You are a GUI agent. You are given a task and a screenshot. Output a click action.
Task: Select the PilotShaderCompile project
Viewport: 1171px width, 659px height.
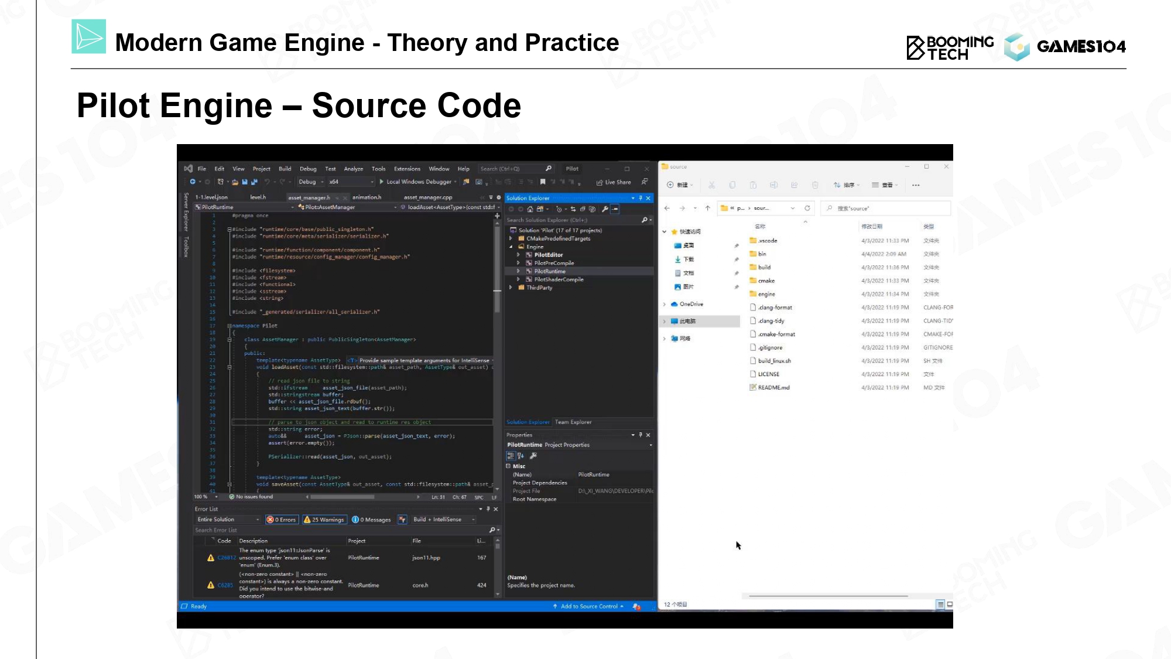click(x=559, y=279)
